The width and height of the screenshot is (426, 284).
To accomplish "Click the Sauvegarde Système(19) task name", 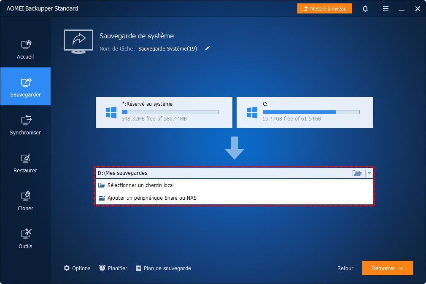I will pos(167,48).
